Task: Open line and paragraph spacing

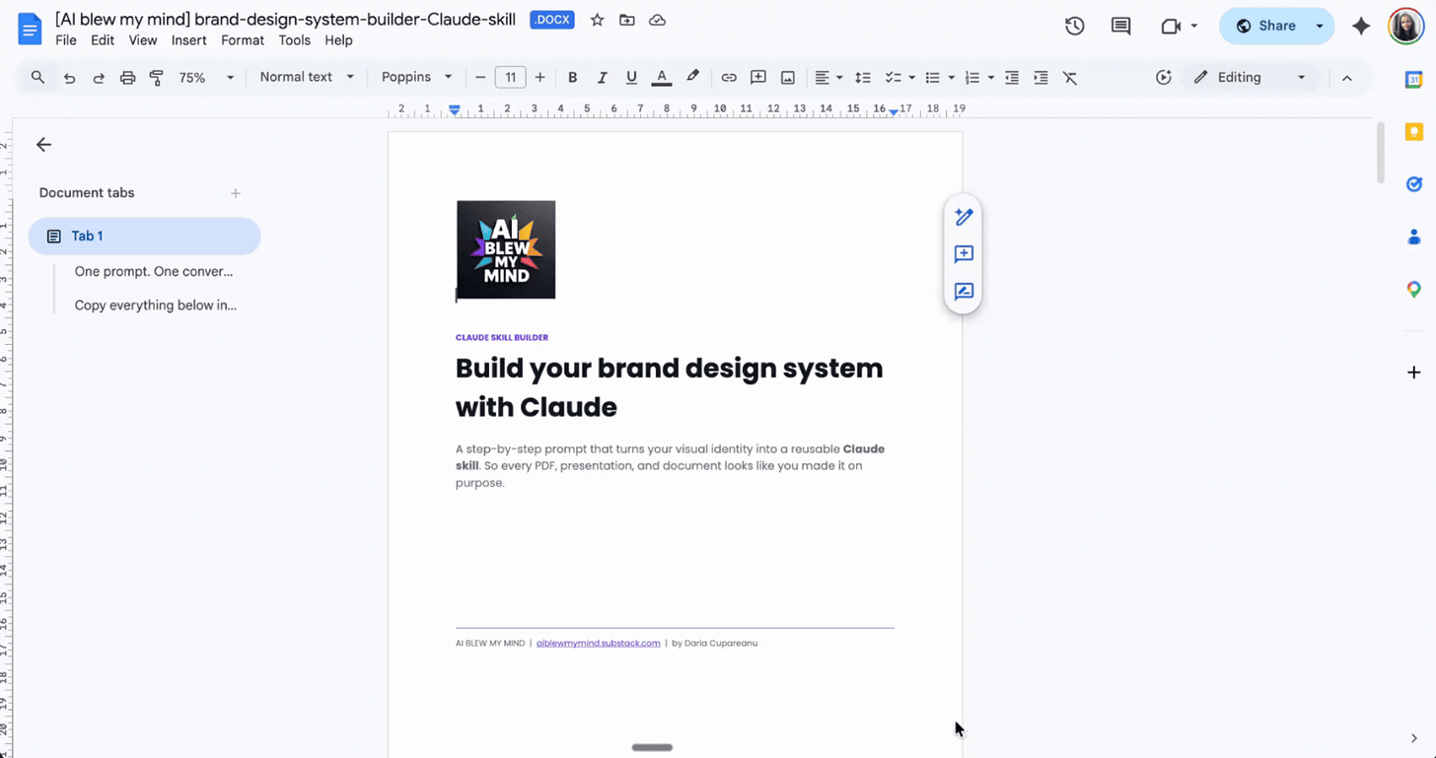Action: click(x=863, y=77)
